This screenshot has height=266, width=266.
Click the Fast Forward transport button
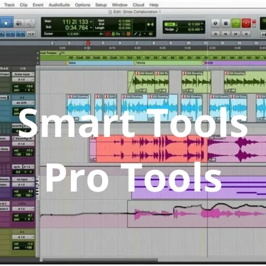pyautogui.click(x=236, y=34)
